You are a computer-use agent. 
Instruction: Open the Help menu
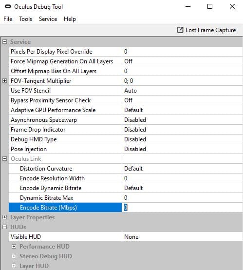[x=70, y=19]
